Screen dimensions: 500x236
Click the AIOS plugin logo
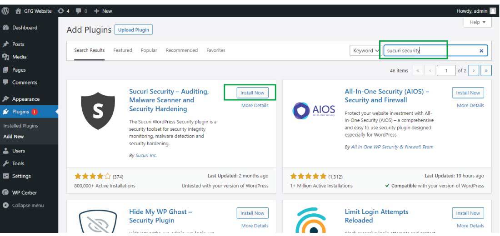coord(314,111)
